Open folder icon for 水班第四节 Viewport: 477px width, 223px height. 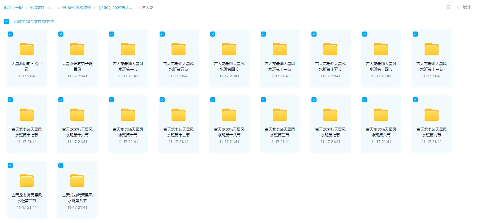coord(229,49)
